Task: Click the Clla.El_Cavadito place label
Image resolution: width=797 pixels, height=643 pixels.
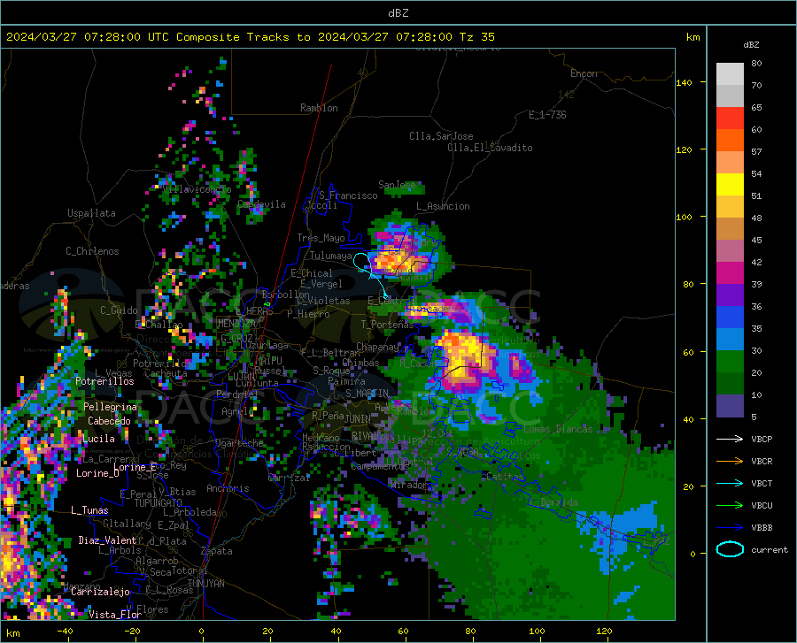Action: pyautogui.click(x=490, y=148)
